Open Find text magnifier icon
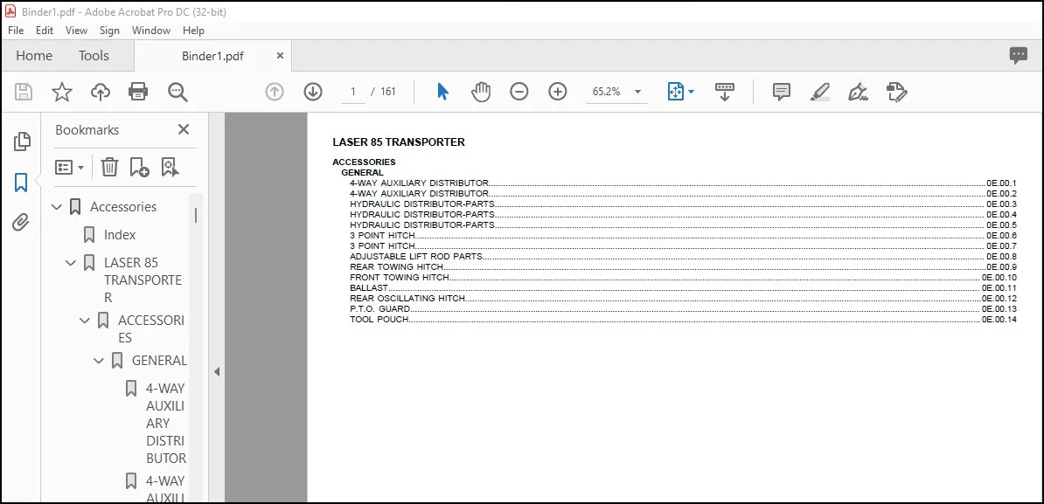This screenshot has height=504, width=1044. [177, 92]
